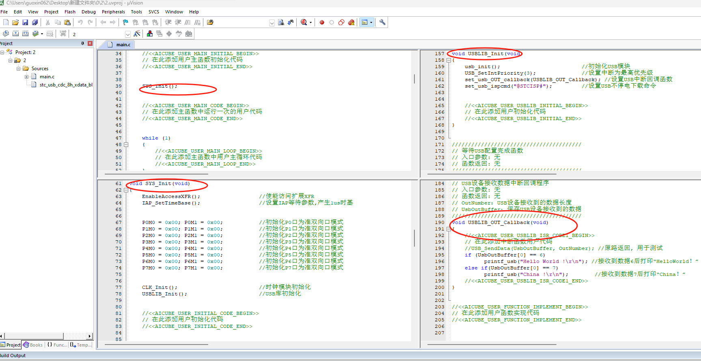The height and width of the screenshot is (362, 701).
Task: Paste from clipboard using the Paste icon
Action: click(67, 22)
